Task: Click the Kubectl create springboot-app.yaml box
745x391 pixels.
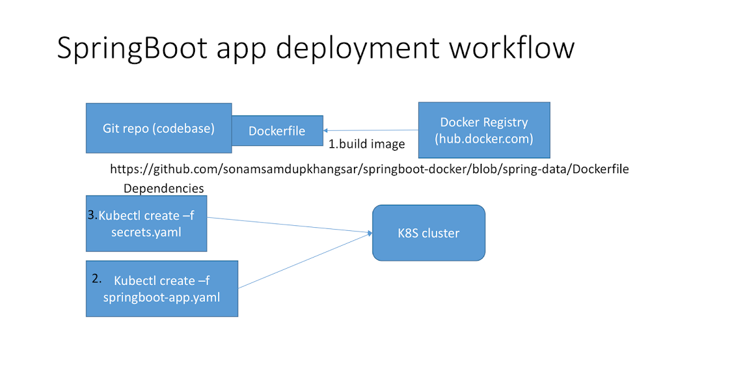Action: (x=161, y=288)
